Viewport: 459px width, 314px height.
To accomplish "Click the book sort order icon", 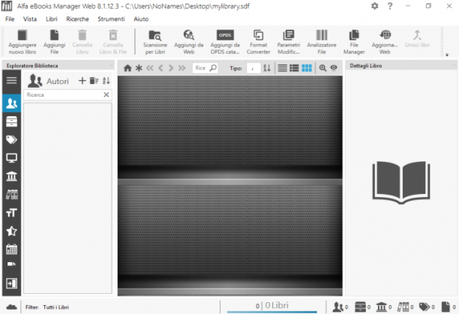I will coord(267,68).
